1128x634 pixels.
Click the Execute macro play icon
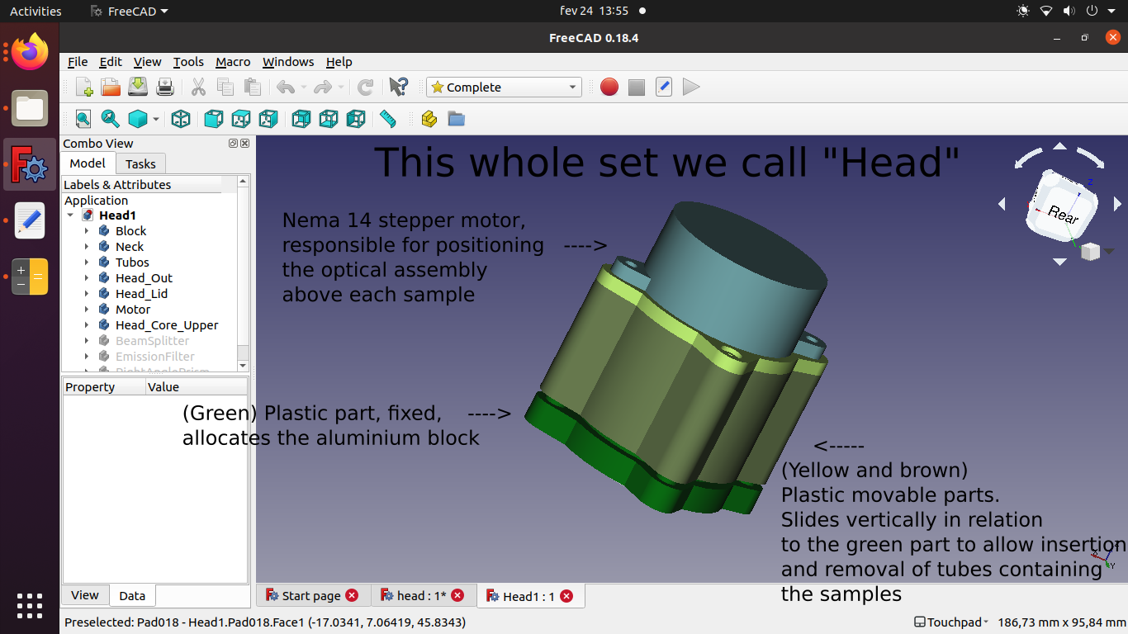(x=692, y=87)
